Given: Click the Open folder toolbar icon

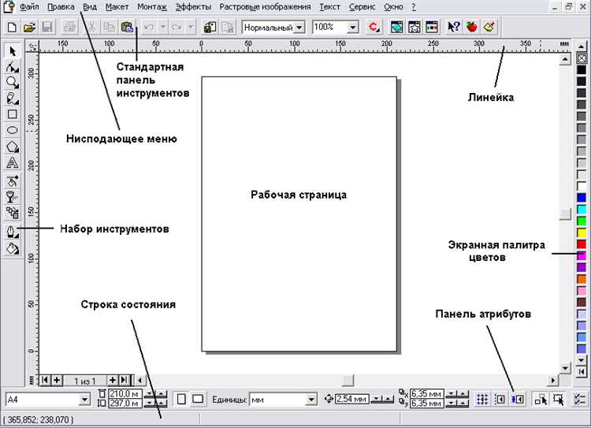Looking at the screenshot, I should 30,27.
